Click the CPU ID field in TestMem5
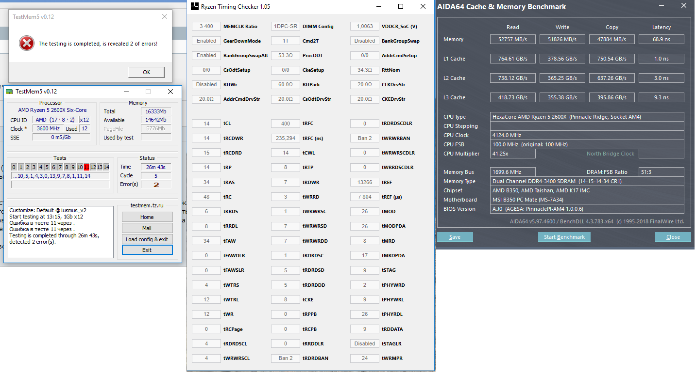 pyautogui.click(x=55, y=120)
